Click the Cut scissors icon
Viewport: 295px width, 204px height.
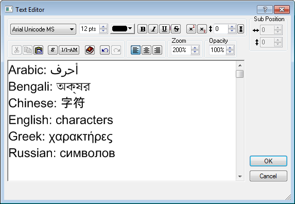point(16,50)
